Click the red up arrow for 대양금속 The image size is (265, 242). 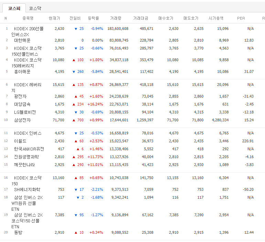pos(74,104)
